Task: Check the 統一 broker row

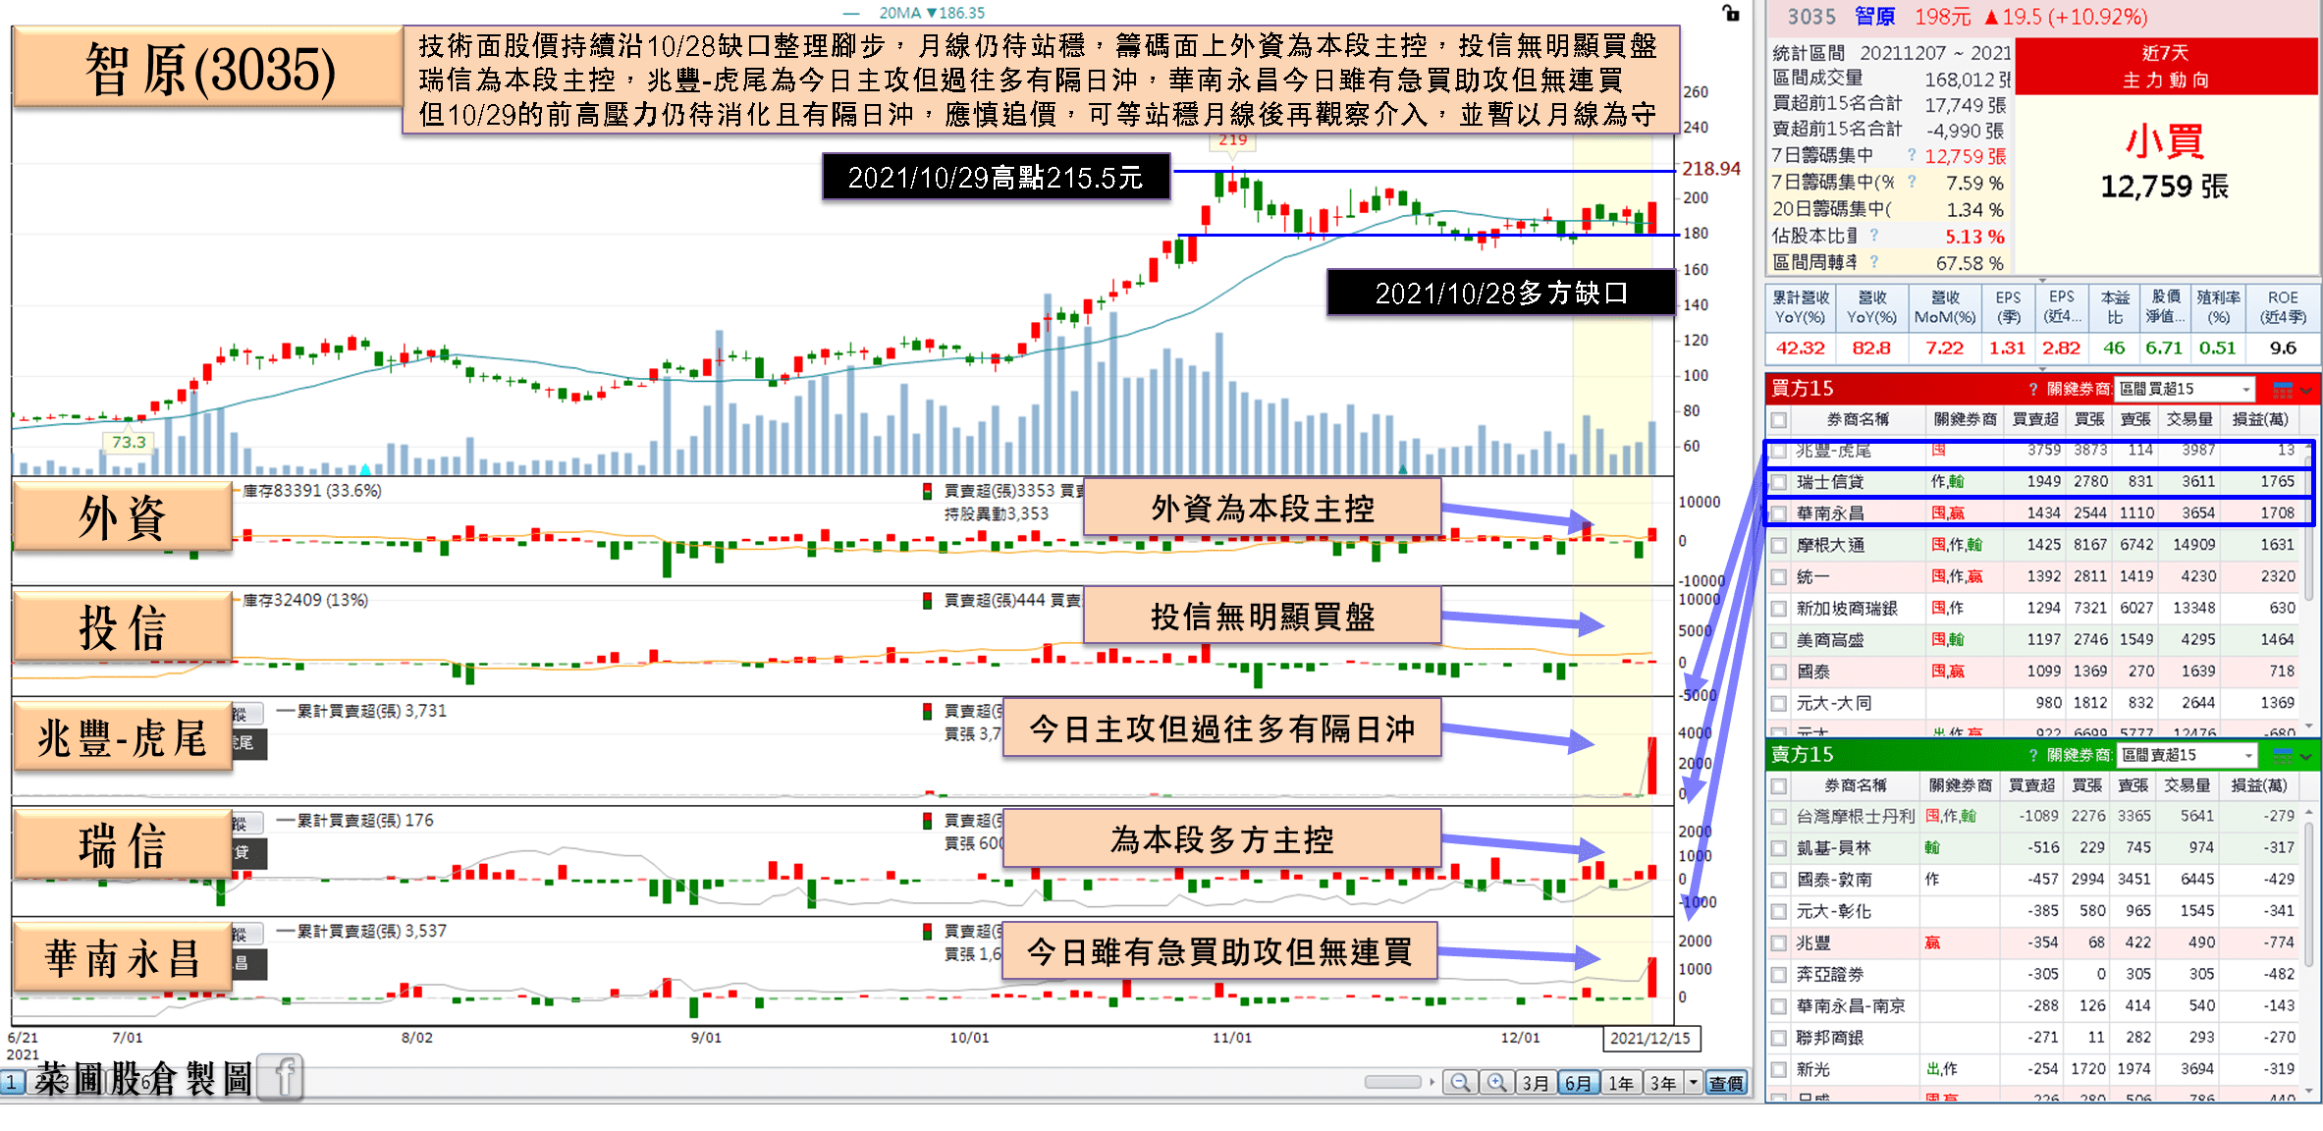Action: point(1778,577)
